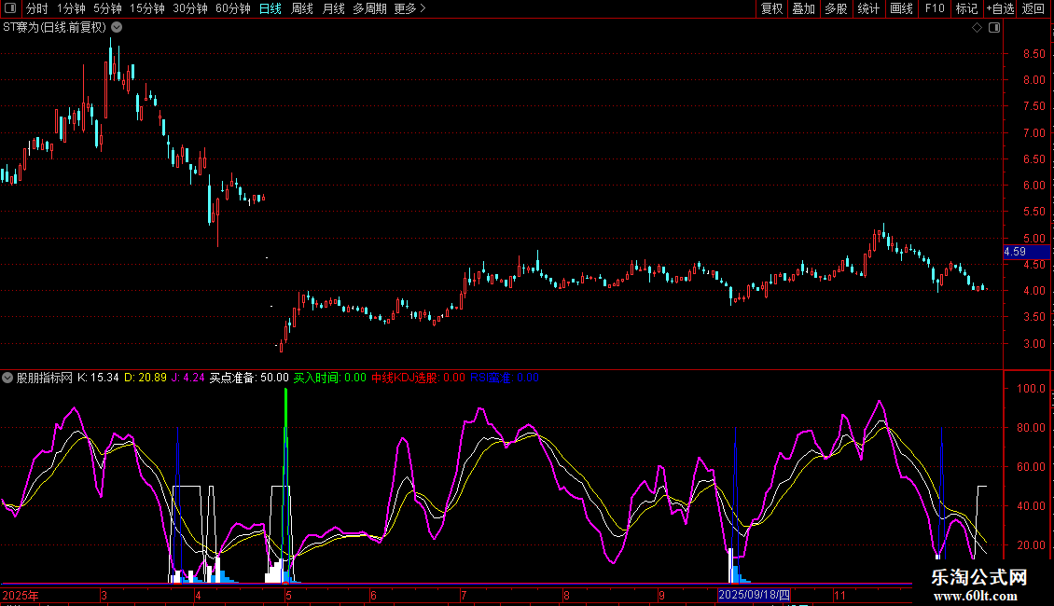Switch chart to 周线 weekly period
The height and width of the screenshot is (606, 1054).
coord(302,9)
